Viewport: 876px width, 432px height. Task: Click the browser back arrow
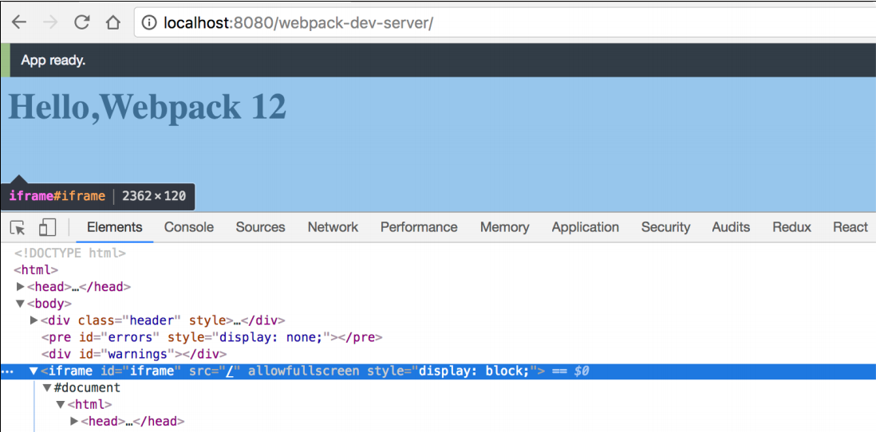click(x=20, y=22)
